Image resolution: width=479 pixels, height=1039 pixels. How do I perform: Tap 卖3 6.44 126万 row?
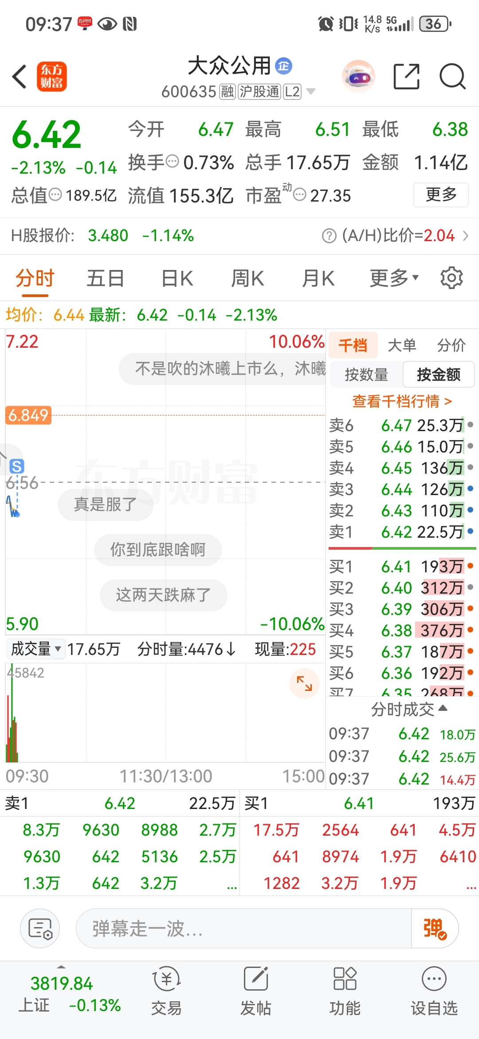401,489
